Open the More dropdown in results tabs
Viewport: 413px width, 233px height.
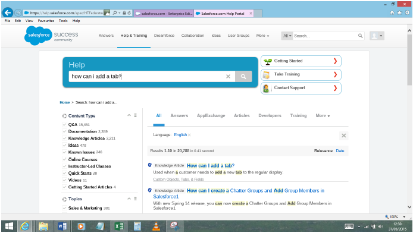[323, 116]
